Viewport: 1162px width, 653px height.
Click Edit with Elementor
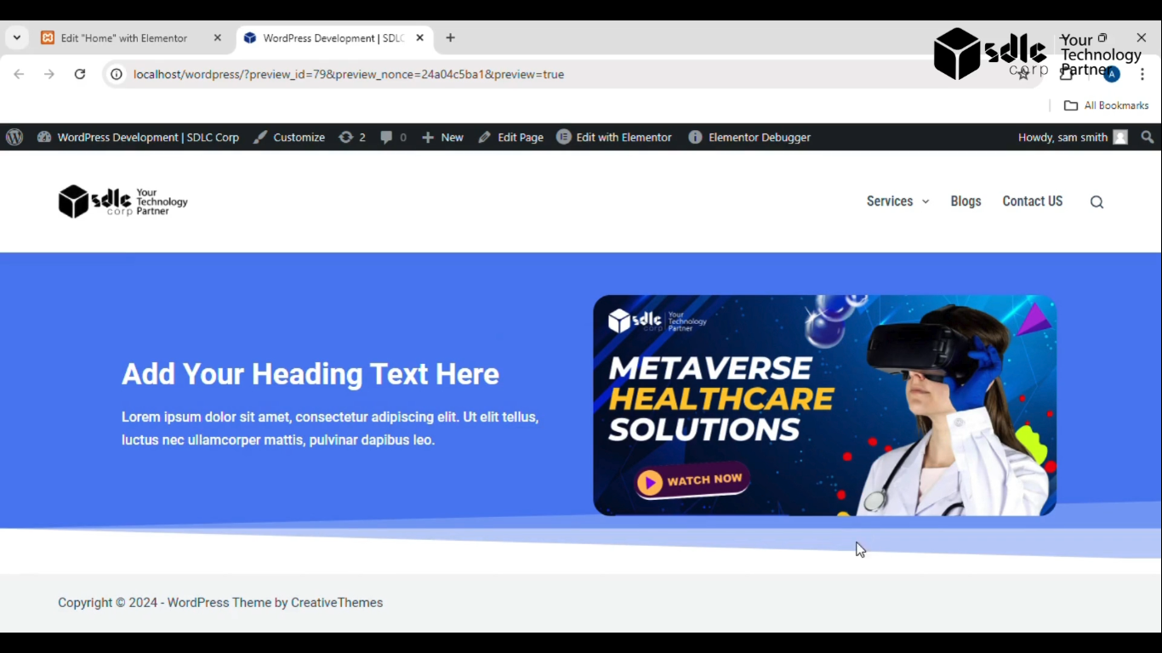614,137
